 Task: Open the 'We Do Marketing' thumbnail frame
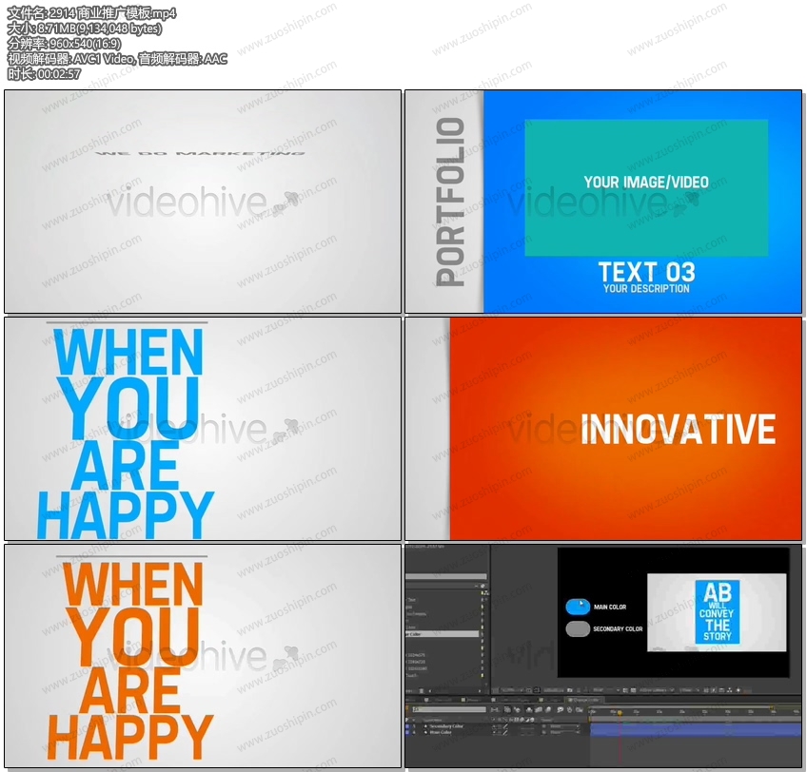point(203,202)
